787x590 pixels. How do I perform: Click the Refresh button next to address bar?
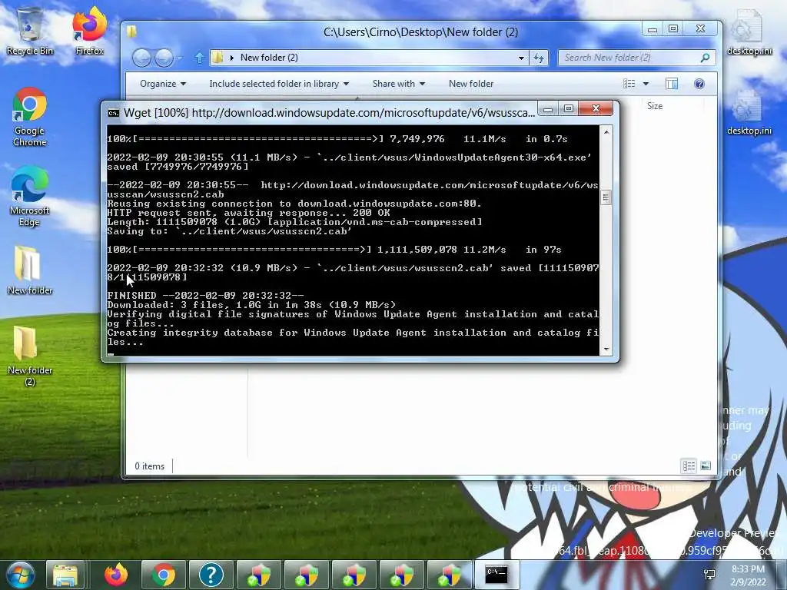(539, 58)
